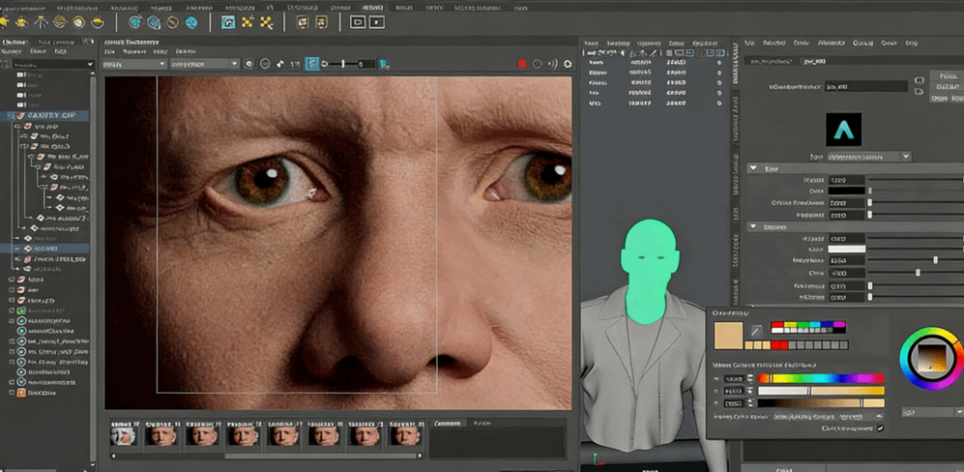This screenshot has width=964, height=472.
Task: Click the red stop render icon
Action: 522,64
